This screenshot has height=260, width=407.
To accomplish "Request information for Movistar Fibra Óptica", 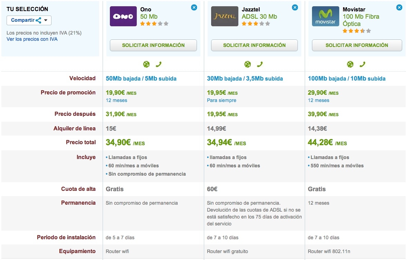I will [x=357, y=45].
